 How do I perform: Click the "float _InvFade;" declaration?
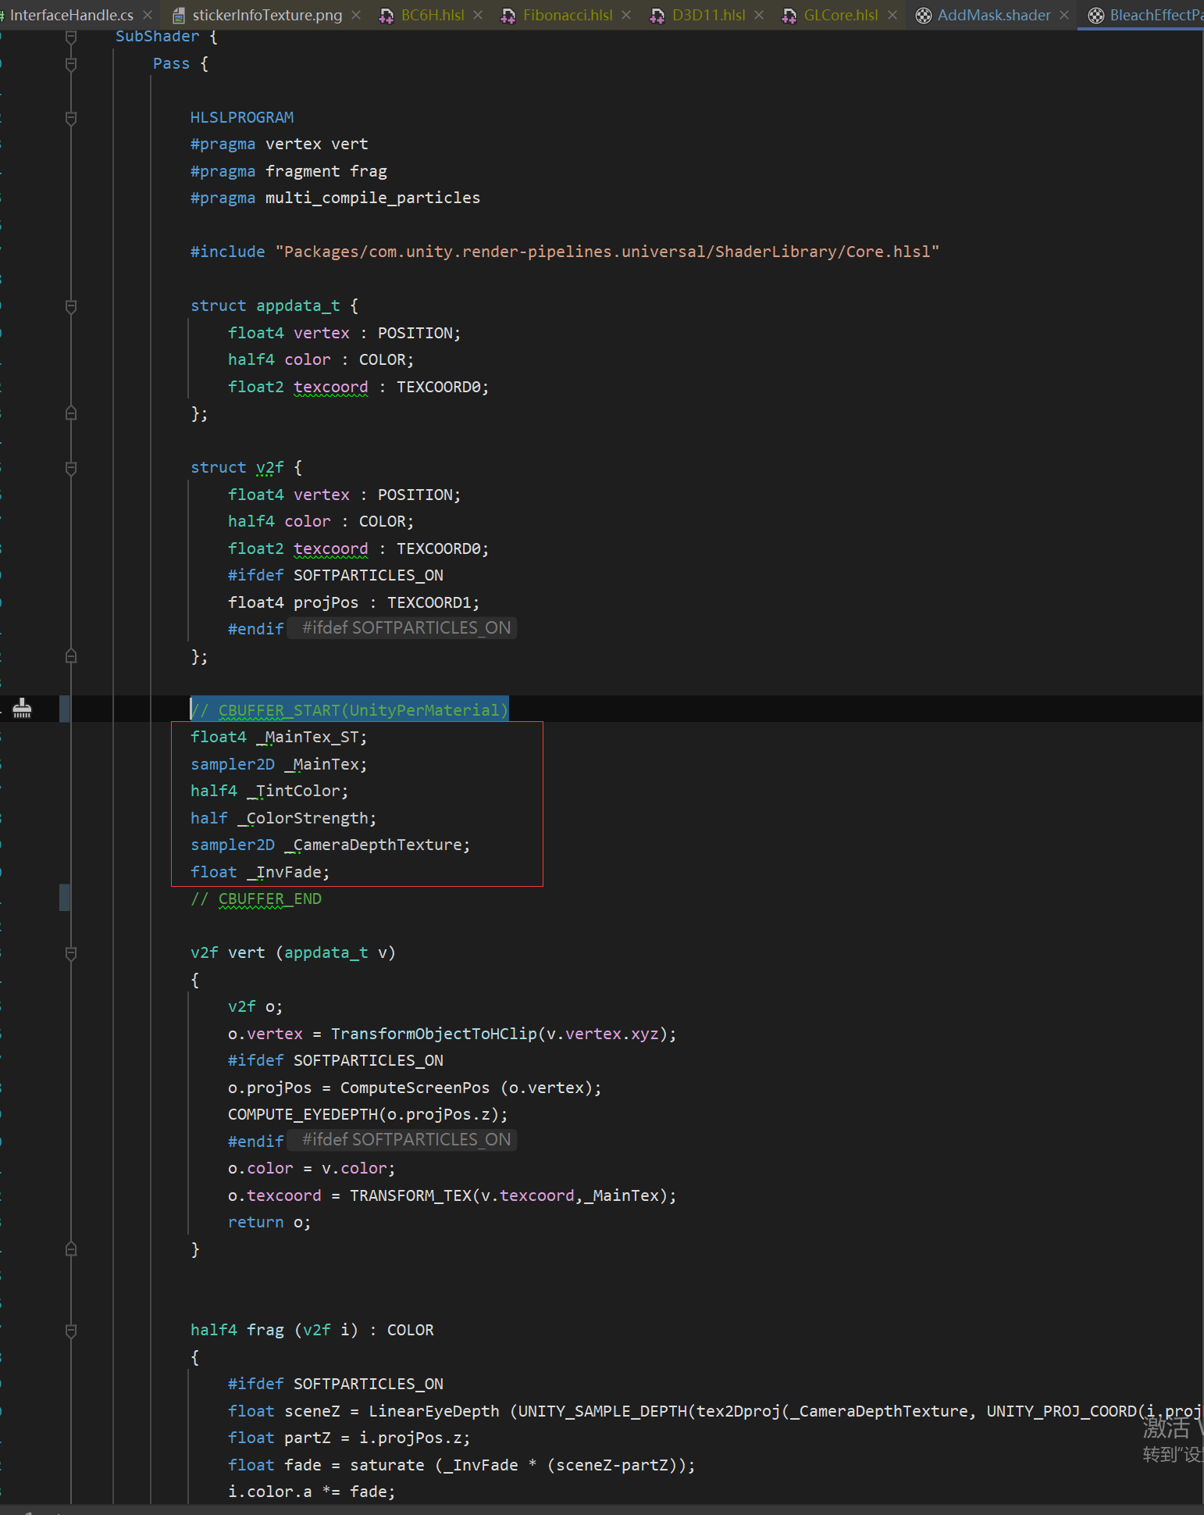pos(260,872)
